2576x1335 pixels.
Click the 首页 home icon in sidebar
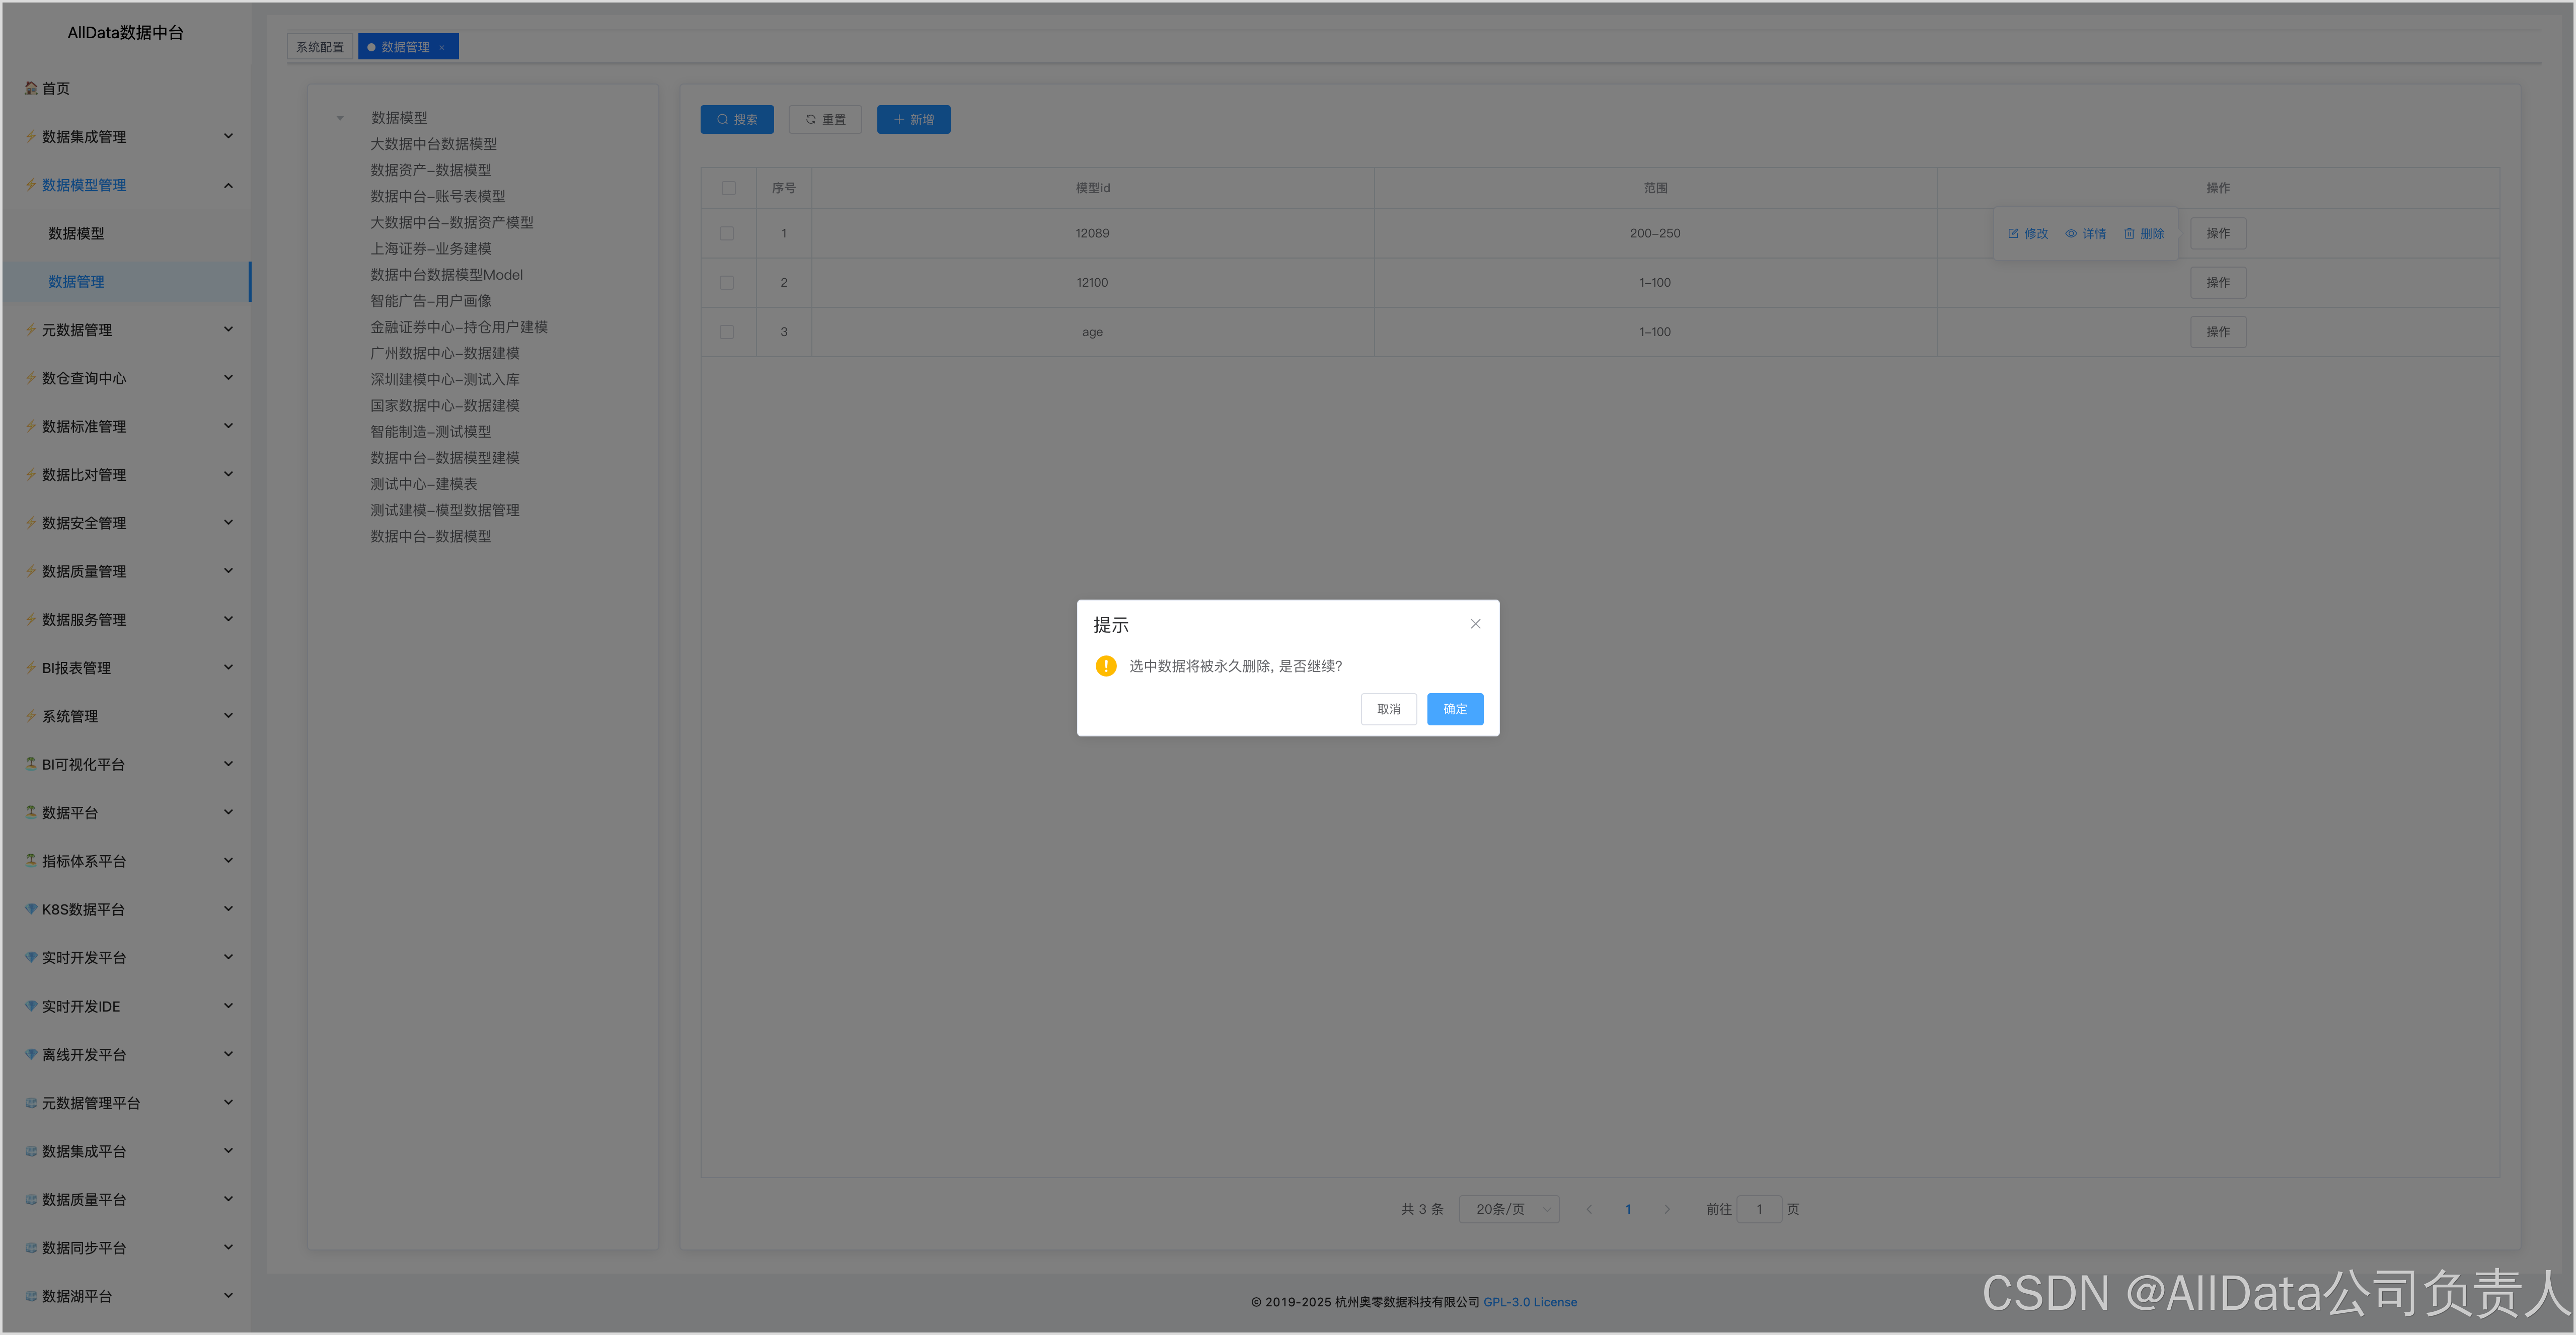click(31, 88)
